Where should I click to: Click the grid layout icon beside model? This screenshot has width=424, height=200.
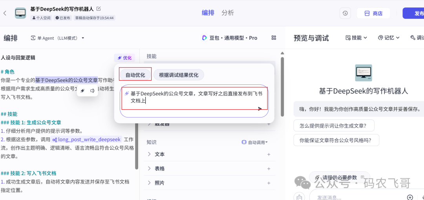[274, 38]
